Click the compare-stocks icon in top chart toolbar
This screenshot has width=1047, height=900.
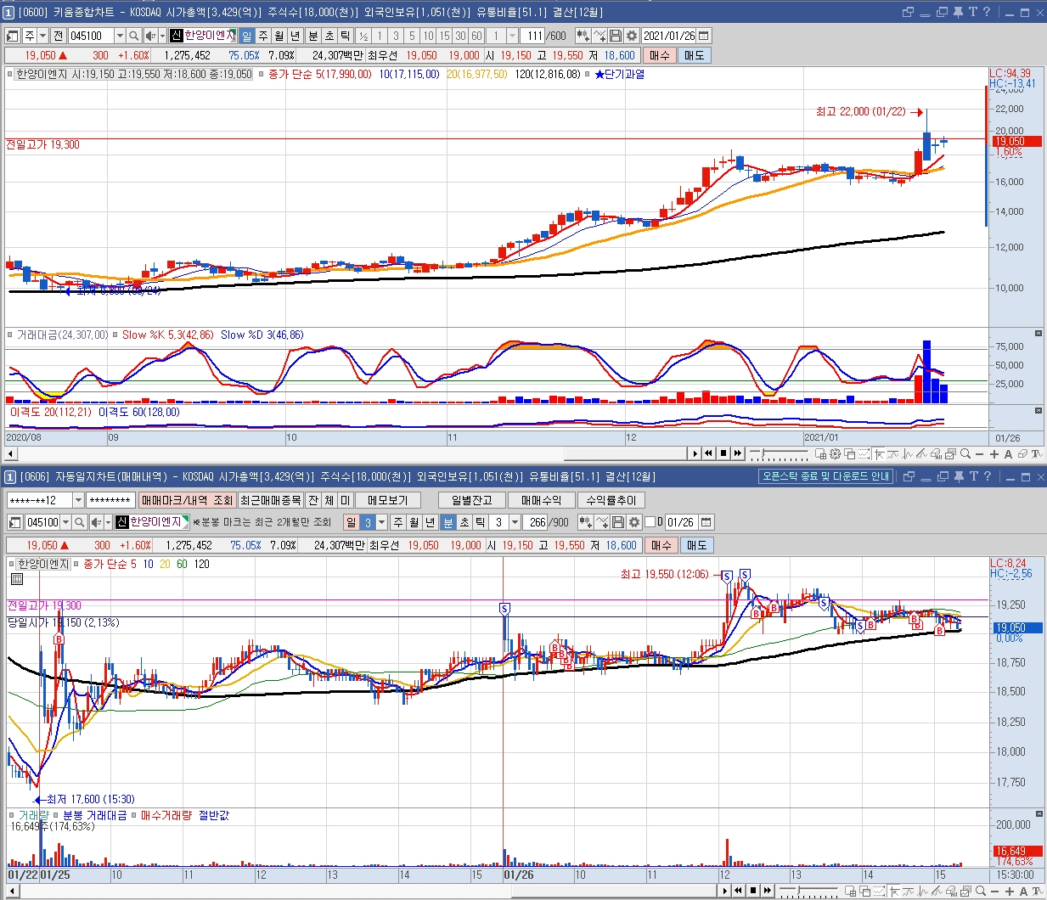[583, 36]
